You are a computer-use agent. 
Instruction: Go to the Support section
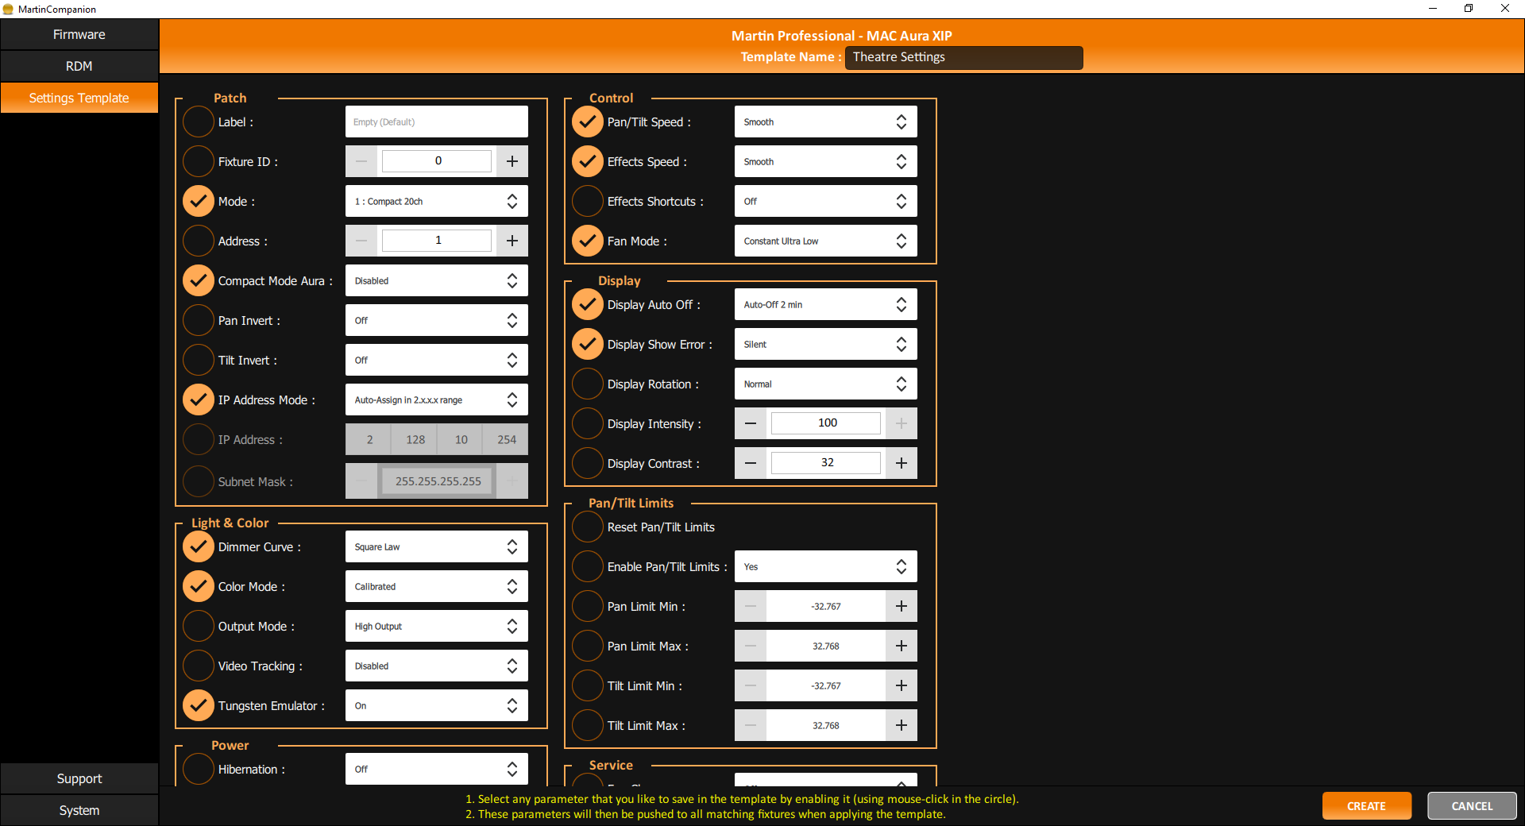79,778
